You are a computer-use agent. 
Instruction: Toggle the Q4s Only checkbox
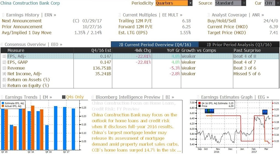[63, 97]
